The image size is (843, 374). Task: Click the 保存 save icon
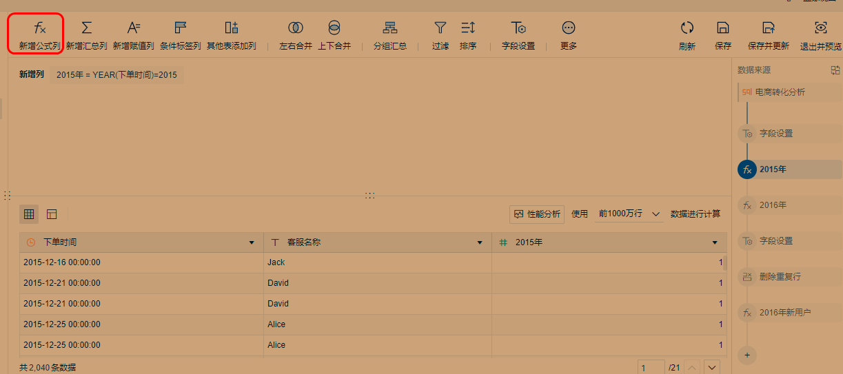tap(723, 28)
